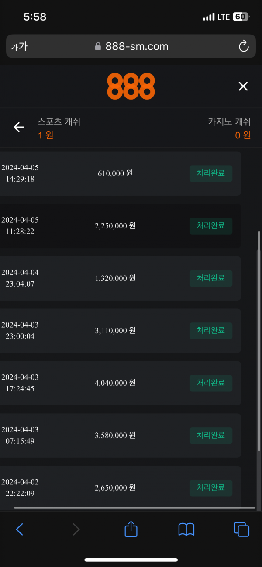Click the vertical scrollbar on the right edge
This screenshot has height=567, width=262.
259,349
